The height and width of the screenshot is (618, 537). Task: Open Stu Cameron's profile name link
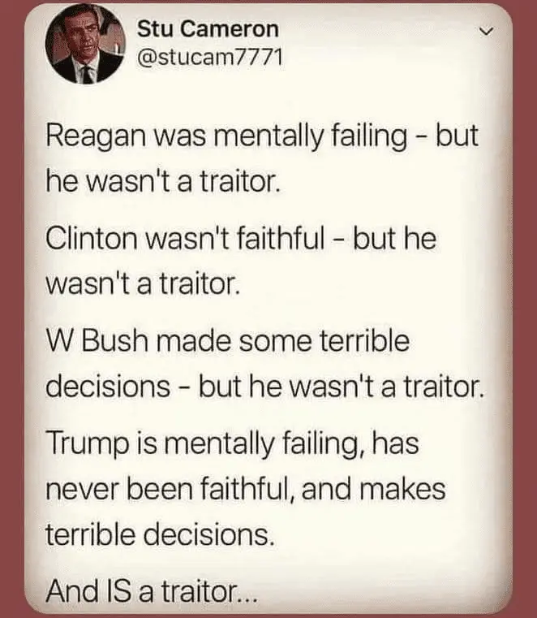(x=208, y=29)
